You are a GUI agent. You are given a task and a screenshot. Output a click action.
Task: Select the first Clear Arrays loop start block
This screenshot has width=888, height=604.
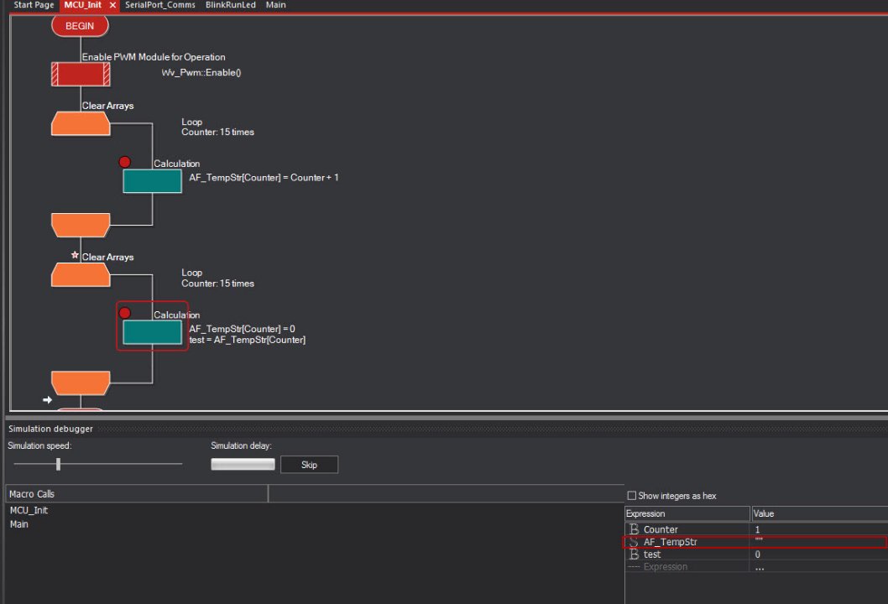point(81,123)
